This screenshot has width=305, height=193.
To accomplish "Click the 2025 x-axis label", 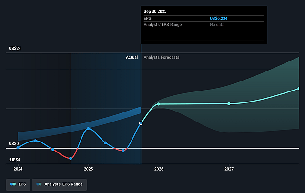I will pos(88,169).
